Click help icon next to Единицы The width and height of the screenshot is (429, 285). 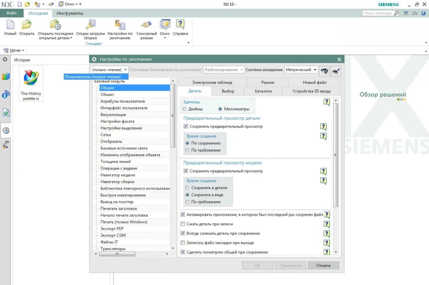(327, 102)
